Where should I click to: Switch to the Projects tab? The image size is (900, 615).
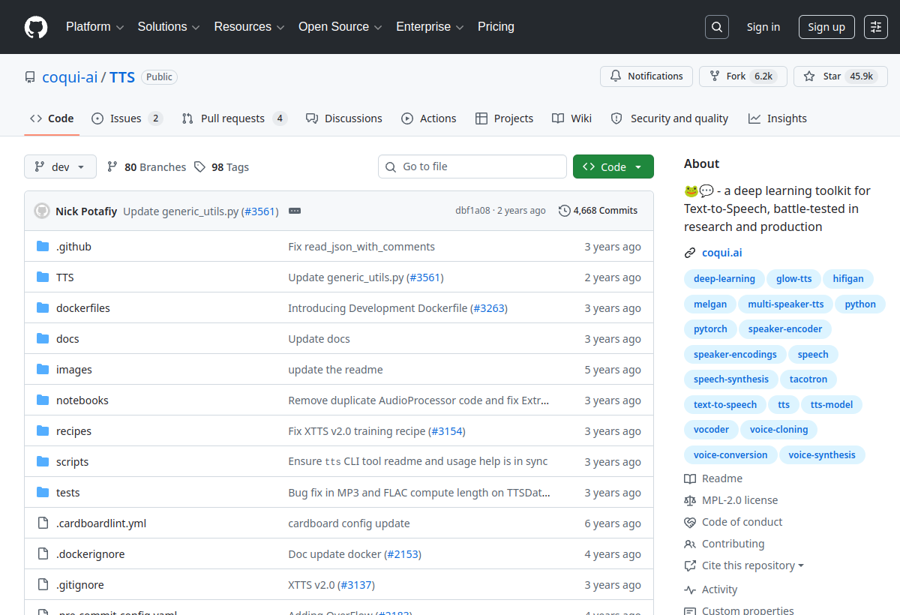[504, 118]
